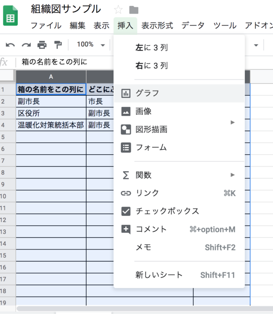This screenshot has height=314, width=273.
Task: Undo the last action
Action: click(10, 45)
